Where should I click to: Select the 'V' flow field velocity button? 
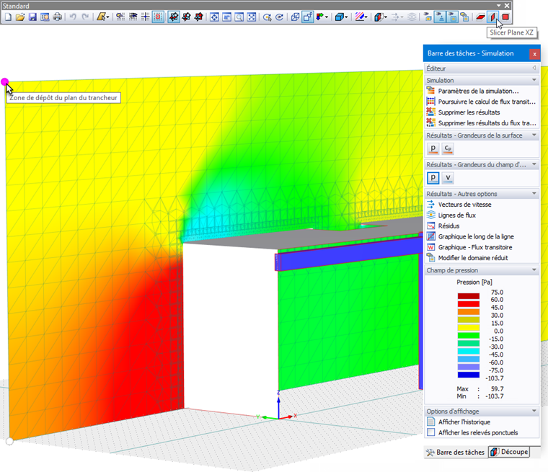(448, 178)
